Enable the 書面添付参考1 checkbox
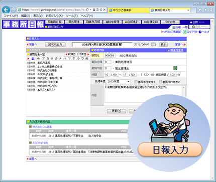The image size is (216, 182). tap(136, 82)
